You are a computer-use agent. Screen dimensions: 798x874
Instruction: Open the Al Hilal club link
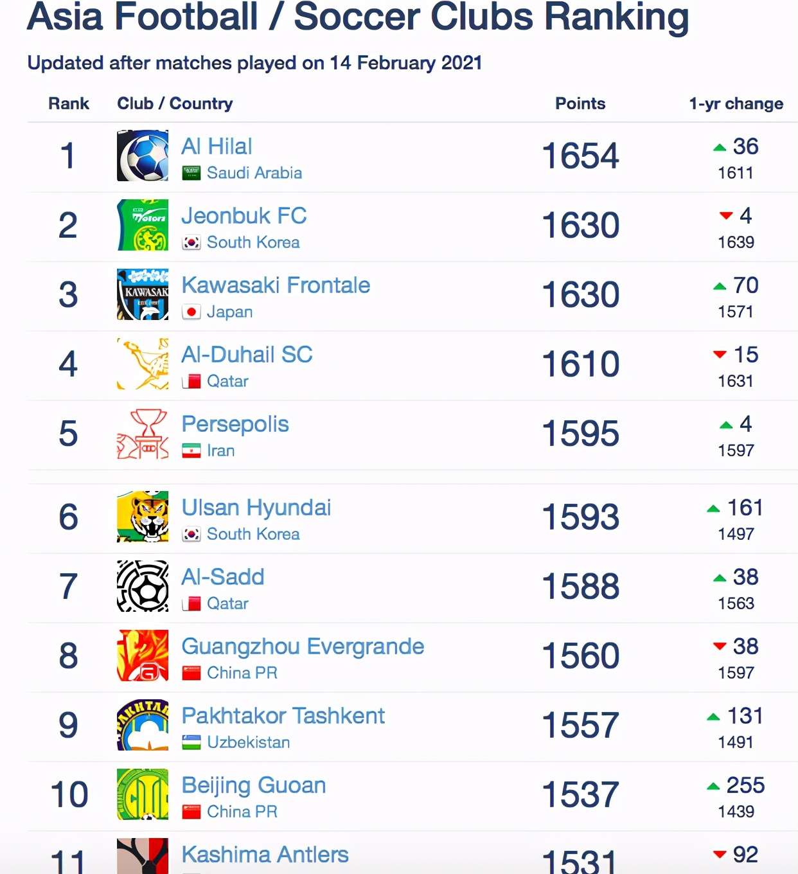(x=217, y=147)
